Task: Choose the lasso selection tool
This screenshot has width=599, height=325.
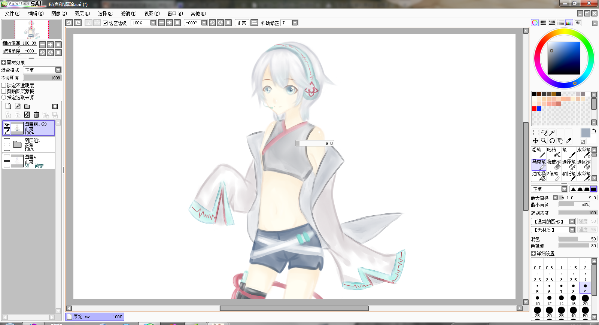Action: point(544,133)
